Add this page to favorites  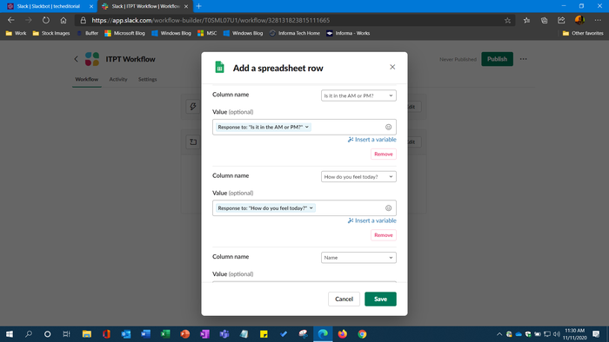pos(507,21)
